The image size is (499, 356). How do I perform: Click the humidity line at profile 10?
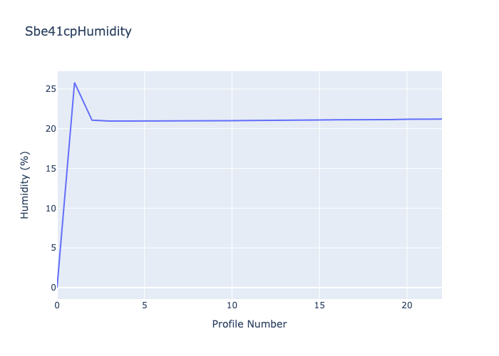click(x=232, y=120)
